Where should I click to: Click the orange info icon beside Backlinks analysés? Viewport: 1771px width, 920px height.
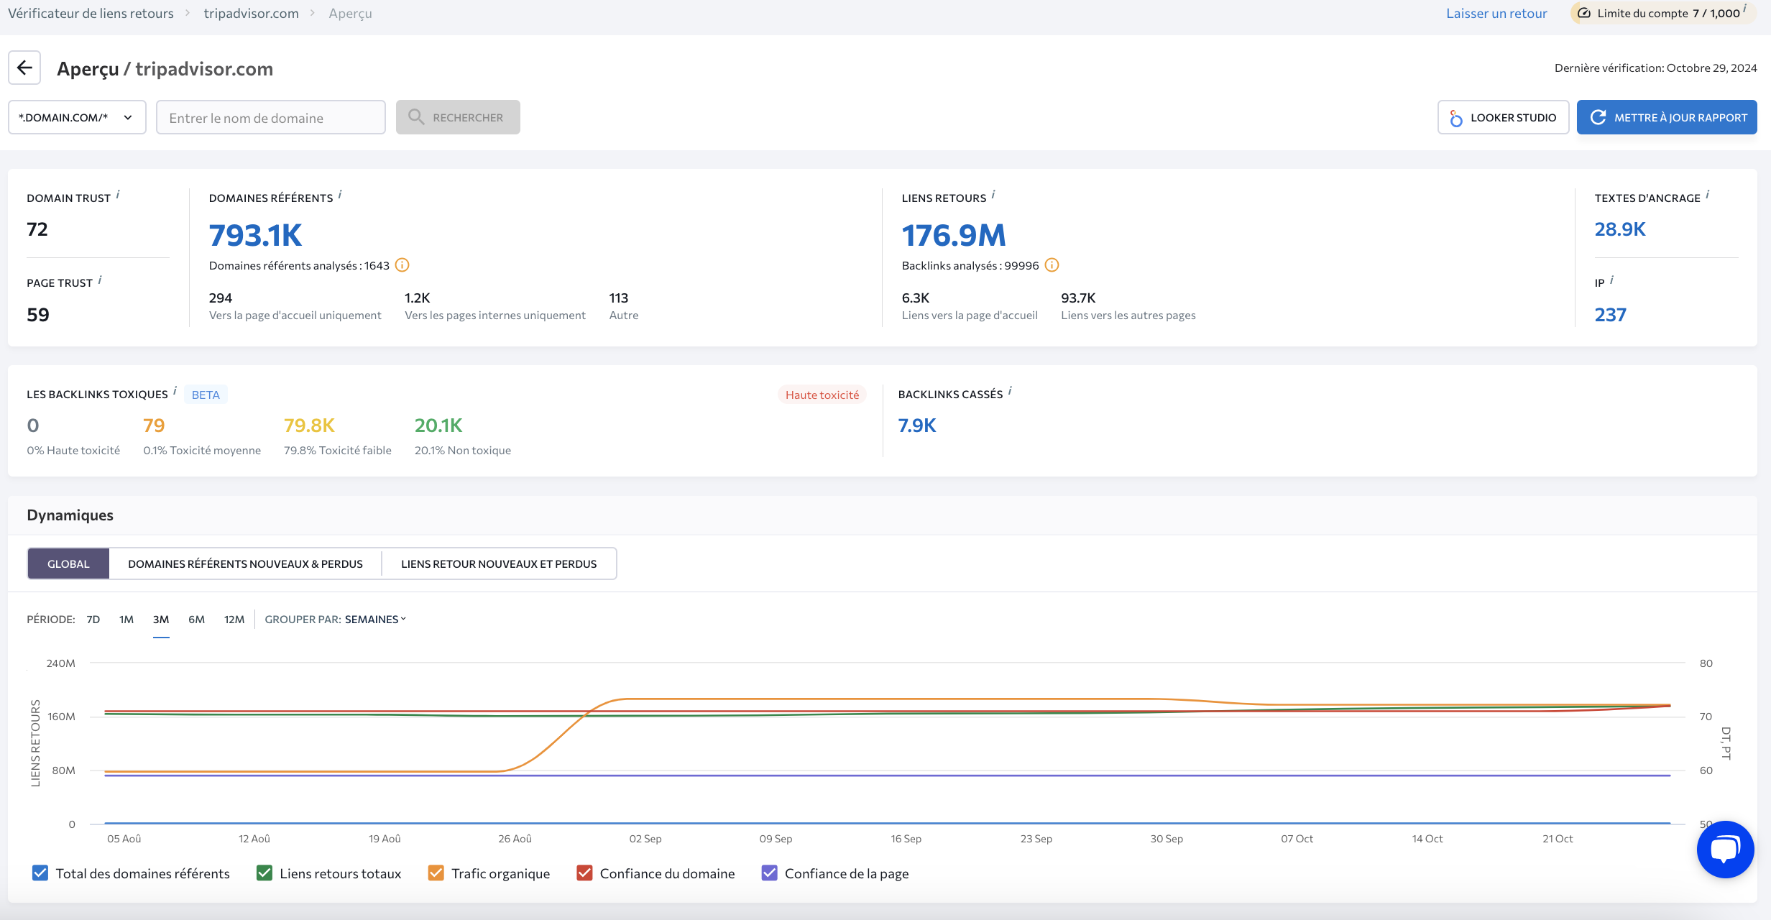pos(1052,265)
